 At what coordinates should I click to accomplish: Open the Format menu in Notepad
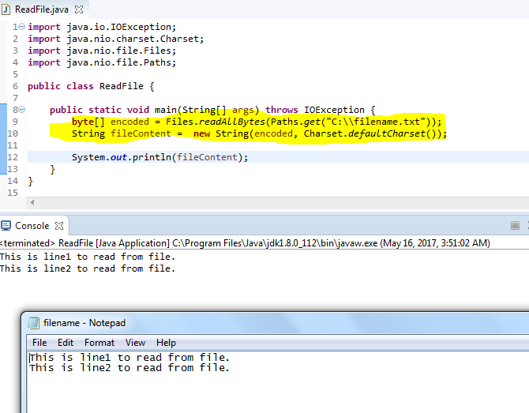pyautogui.click(x=99, y=343)
